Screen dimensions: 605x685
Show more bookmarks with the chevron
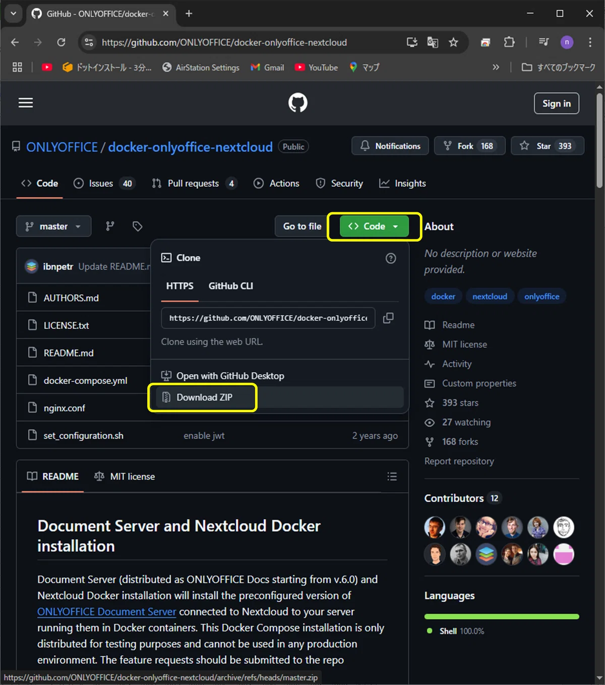496,67
